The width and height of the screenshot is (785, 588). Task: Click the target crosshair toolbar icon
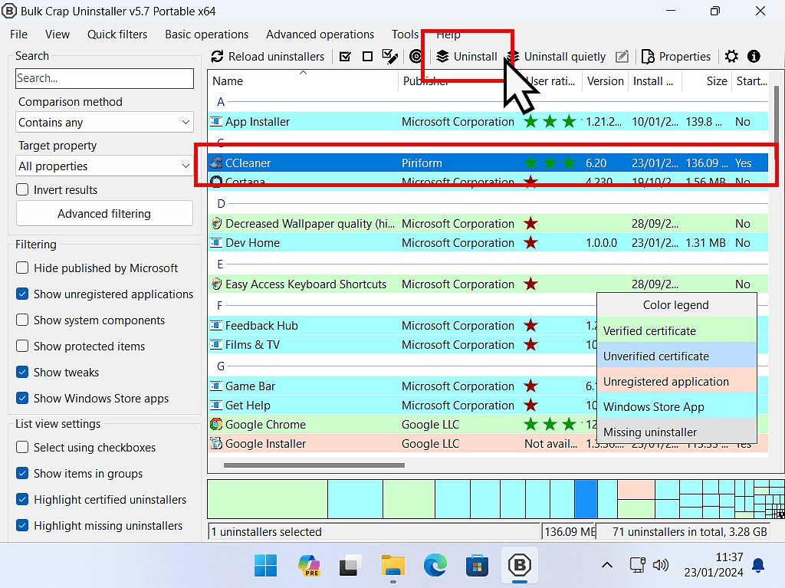pyautogui.click(x=415, y=57)
